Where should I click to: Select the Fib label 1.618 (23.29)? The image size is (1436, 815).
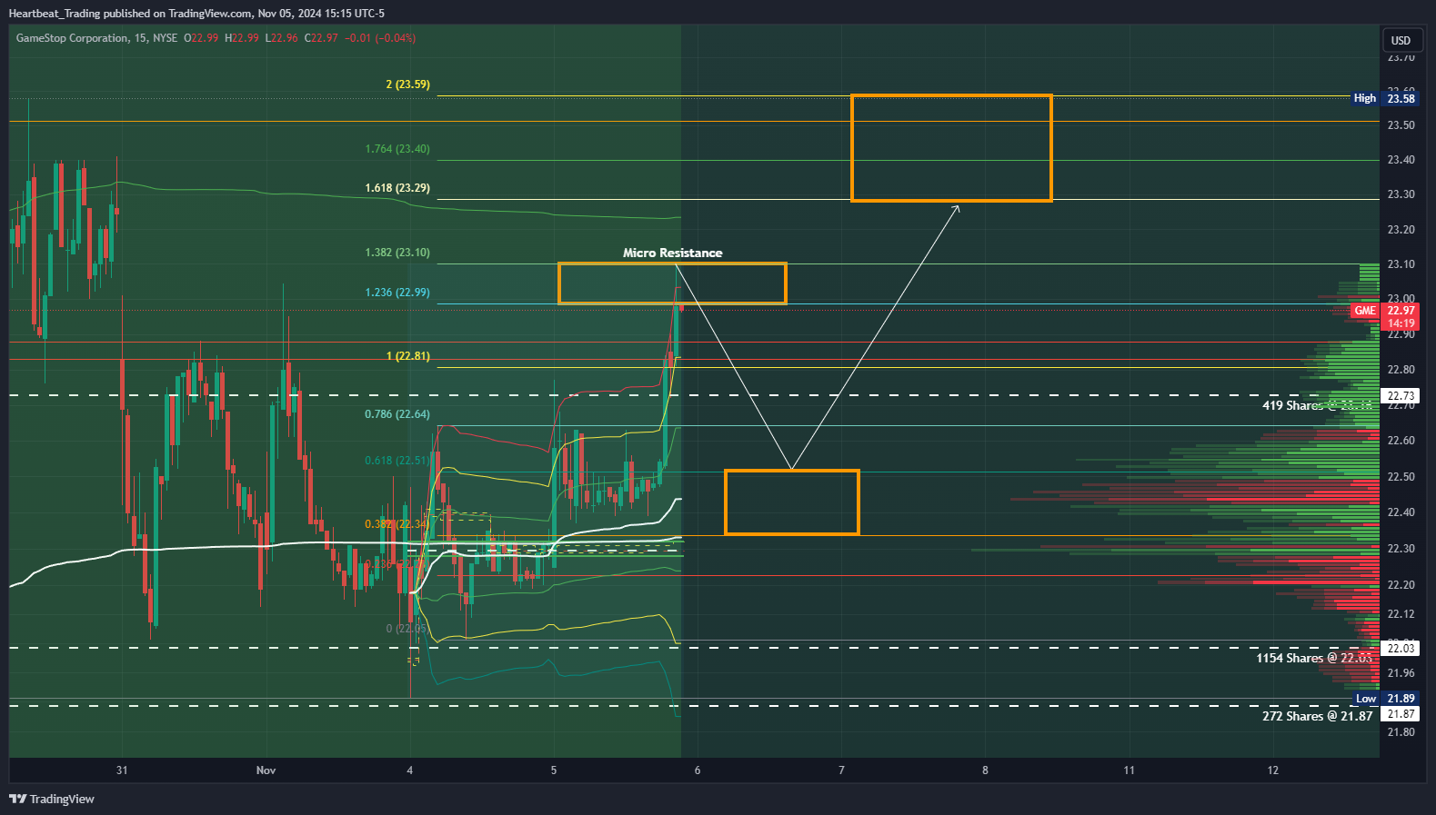point(397,187)
